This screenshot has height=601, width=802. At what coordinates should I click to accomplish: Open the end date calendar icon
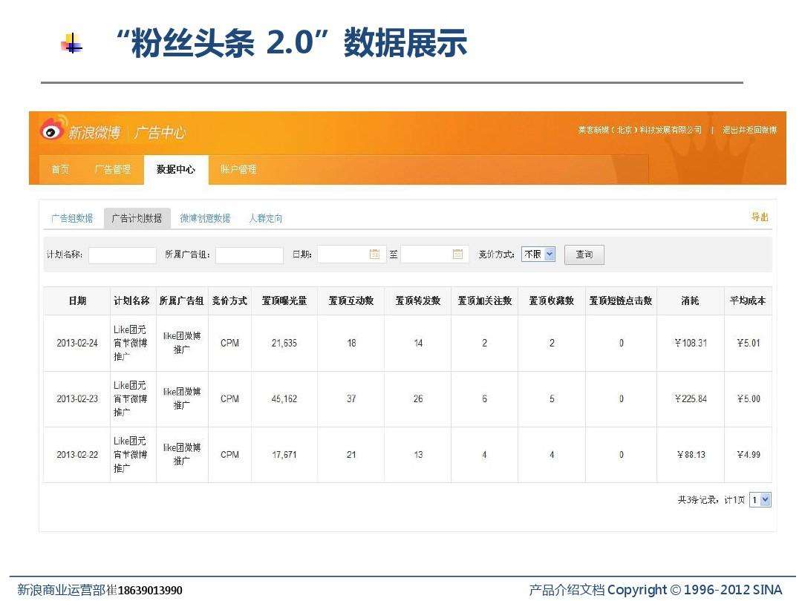pyautogui.click(x=457, y=254)
